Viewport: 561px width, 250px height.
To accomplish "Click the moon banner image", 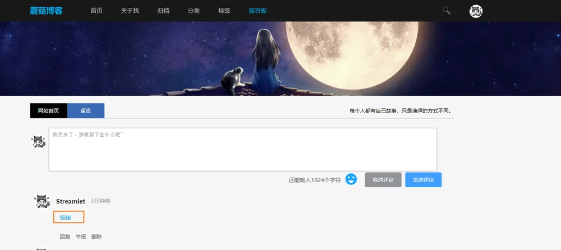I will pyautogui.click(x=280, y=59).
